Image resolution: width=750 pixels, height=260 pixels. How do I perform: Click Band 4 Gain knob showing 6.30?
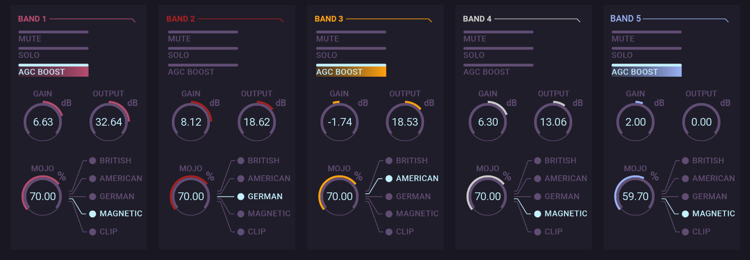point(488,122)
